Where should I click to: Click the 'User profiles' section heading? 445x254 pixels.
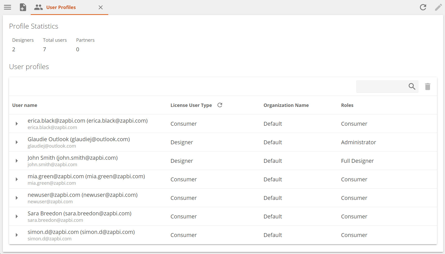29,66
